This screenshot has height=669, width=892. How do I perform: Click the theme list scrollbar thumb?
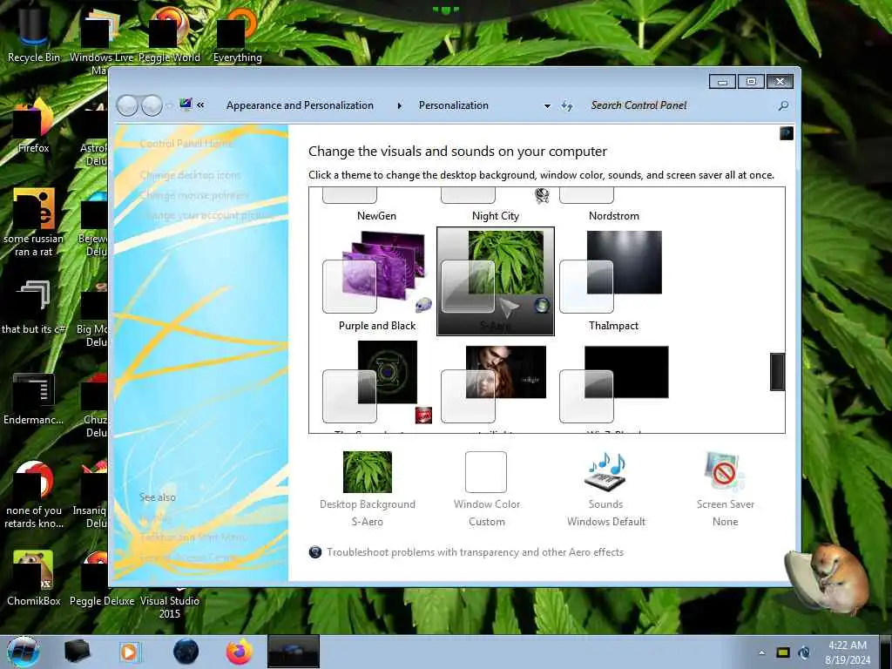(777, 371)
